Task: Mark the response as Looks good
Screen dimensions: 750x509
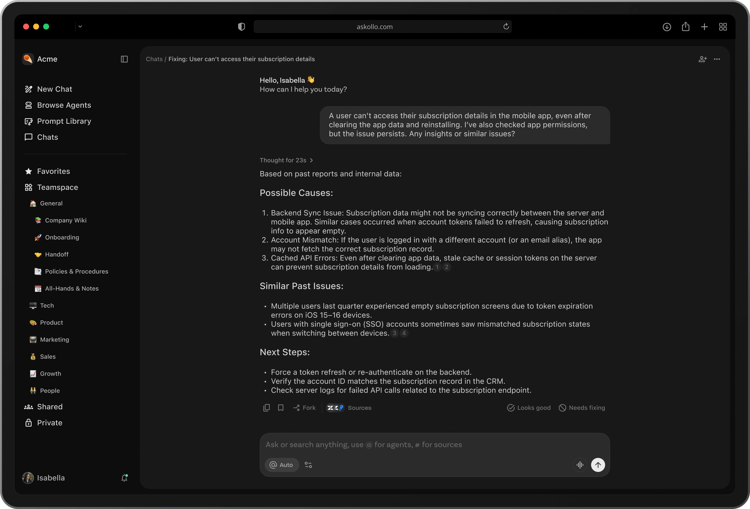Action: coord(529,408)
